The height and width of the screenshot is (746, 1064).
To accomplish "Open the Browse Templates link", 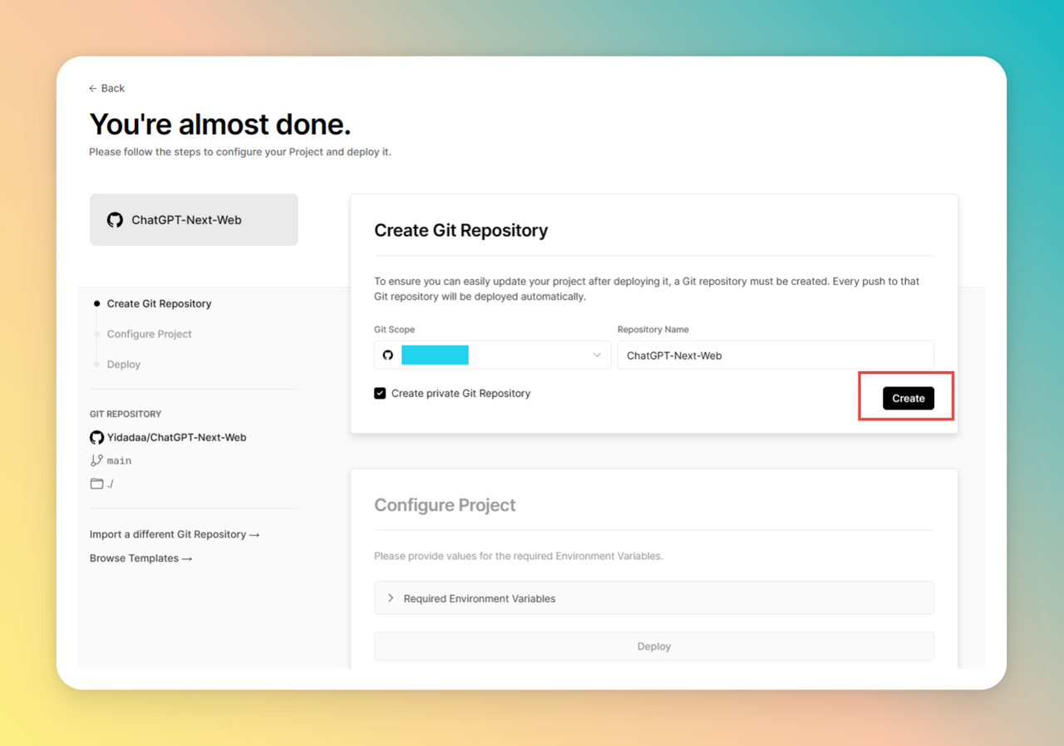I will pyautogui.click(x=140, y=558).
